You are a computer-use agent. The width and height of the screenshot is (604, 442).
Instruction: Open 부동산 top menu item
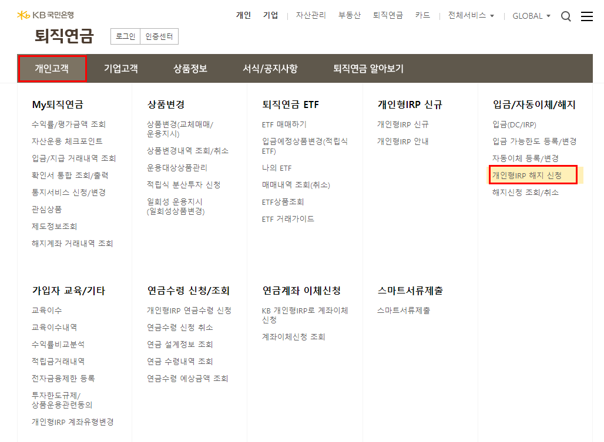tap(350, 15)
